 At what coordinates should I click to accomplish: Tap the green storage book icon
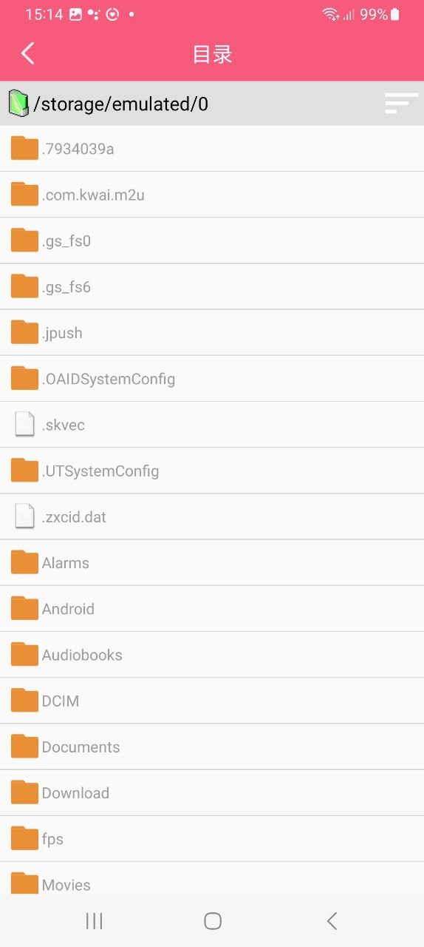point(18,104)
